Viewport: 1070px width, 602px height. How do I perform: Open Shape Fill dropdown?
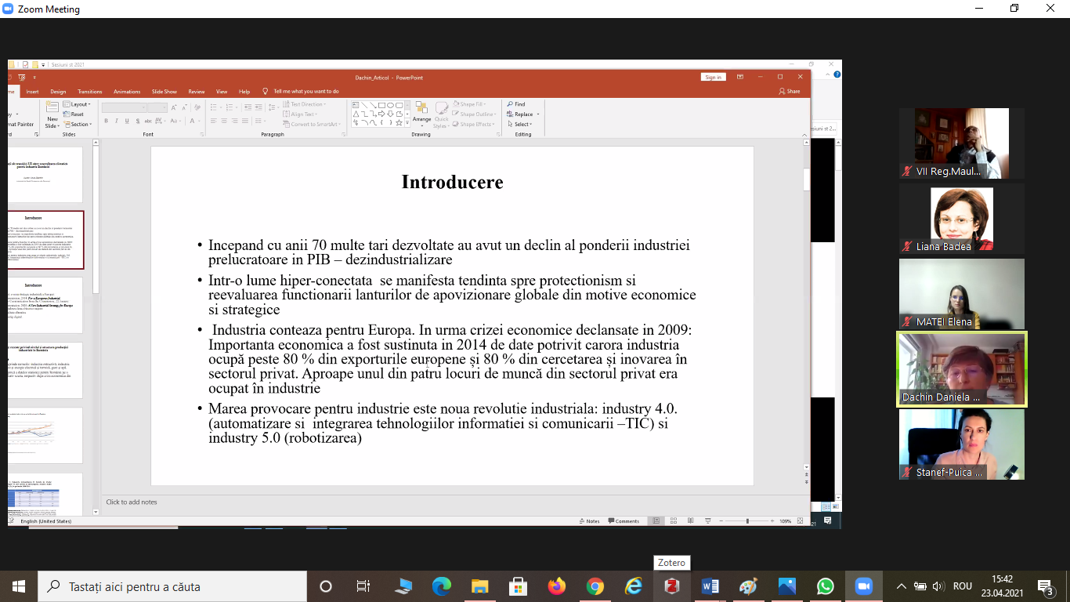469,104
